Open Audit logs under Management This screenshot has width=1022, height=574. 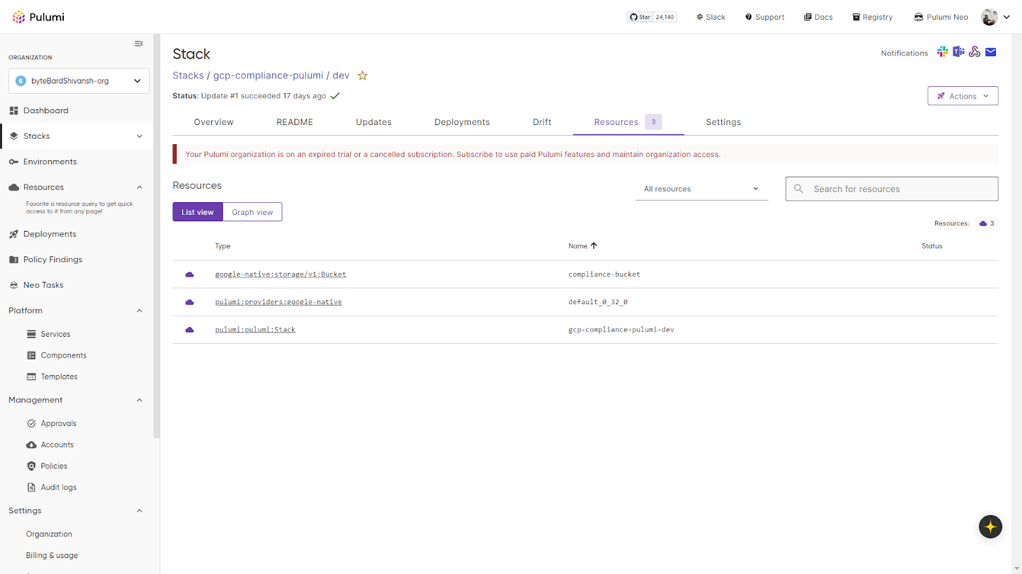pyautogui.click(x=58, y=487)
